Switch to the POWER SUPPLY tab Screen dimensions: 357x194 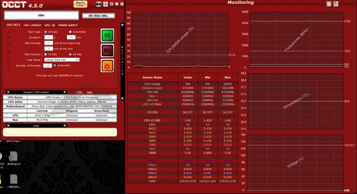[x=68, y=25]
